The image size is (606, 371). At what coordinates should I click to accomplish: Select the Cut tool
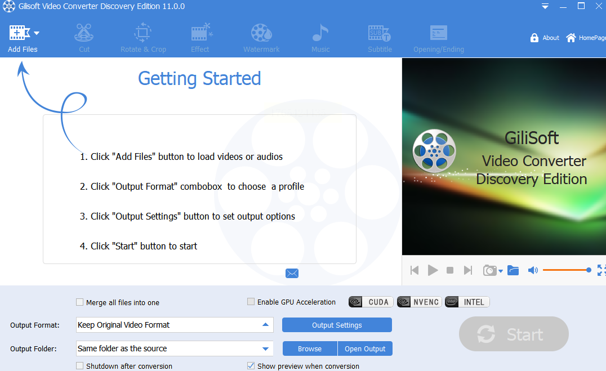(x=84, y=38)
